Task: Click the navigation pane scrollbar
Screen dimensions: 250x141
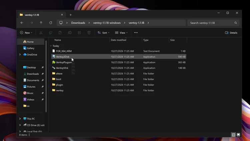Action: click(46, 76)
